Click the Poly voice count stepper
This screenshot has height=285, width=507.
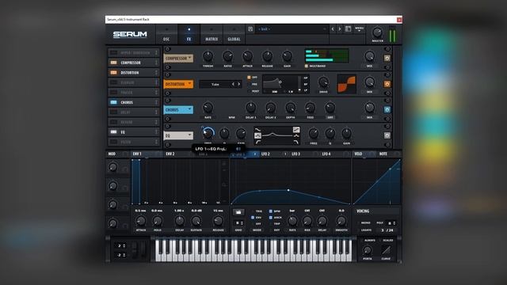(x=391, y=223)
